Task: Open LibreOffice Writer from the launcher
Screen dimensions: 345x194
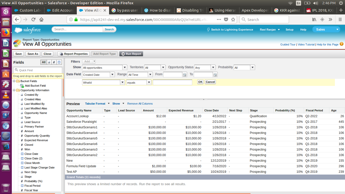Action: [x=6, y=43]
